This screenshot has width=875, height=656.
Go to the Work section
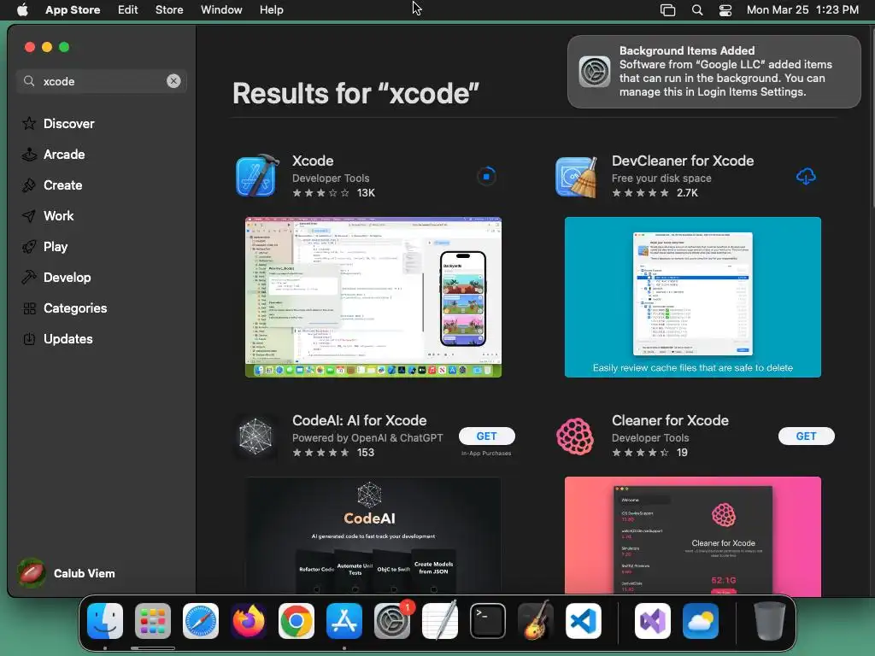tap(48, 216)
